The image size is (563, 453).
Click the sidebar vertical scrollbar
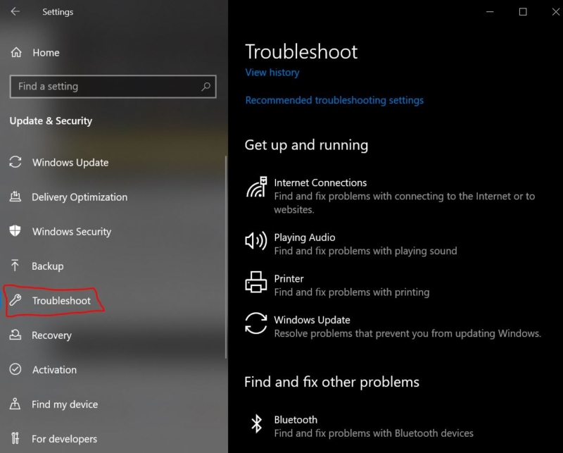[226, 257]
